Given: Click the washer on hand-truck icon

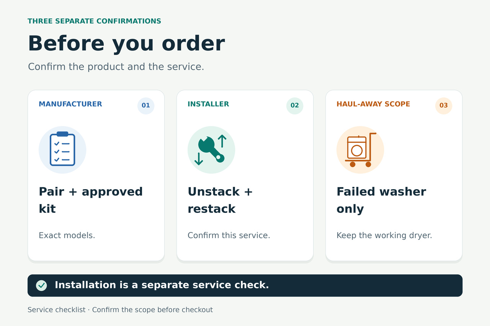Looking at the screenshot, I should click(x=360, y=150).
